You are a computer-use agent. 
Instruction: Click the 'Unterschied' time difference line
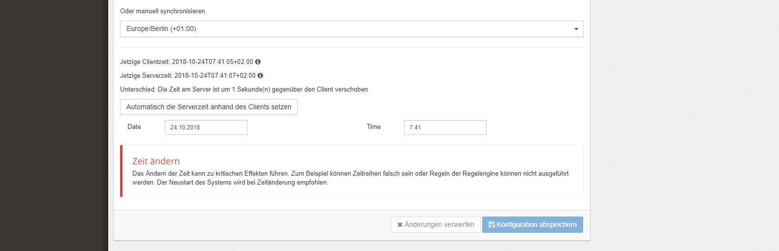coord(244,90)
